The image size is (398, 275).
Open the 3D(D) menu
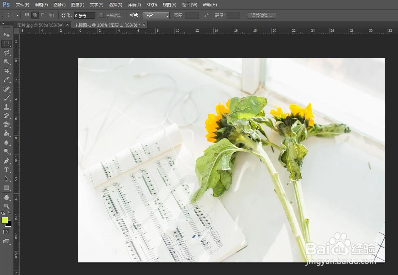tap(152, 4)
